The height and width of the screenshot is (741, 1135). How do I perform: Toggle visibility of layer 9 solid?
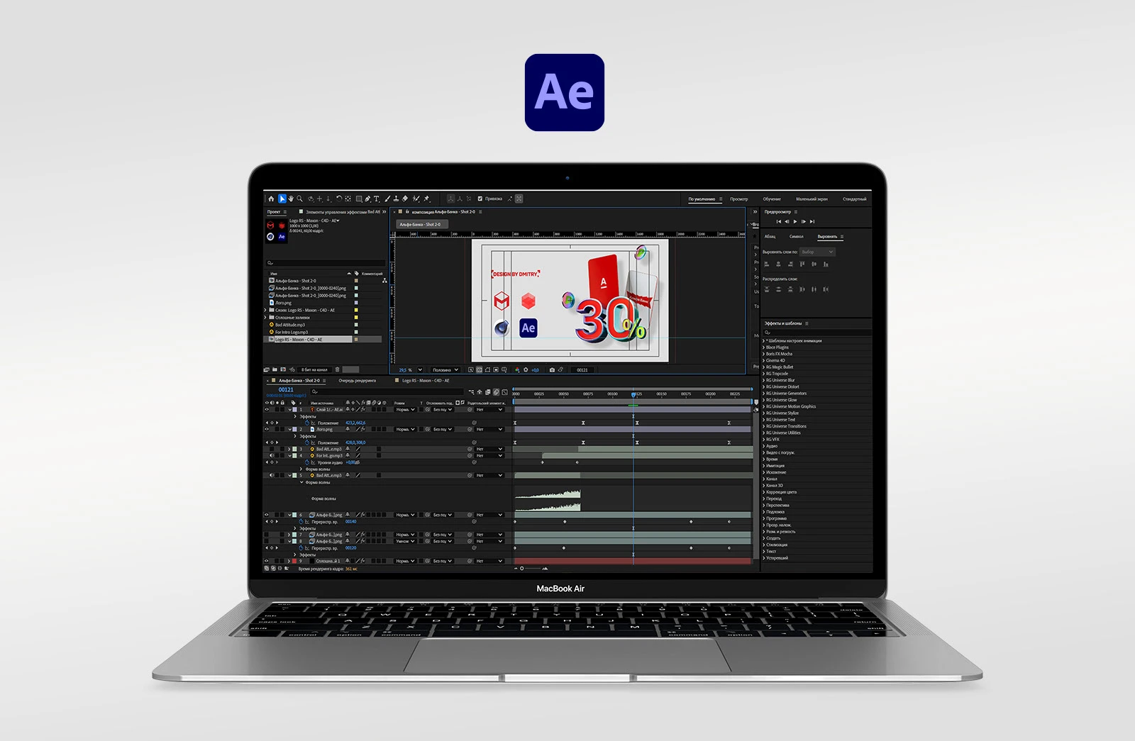click(267, 561)
